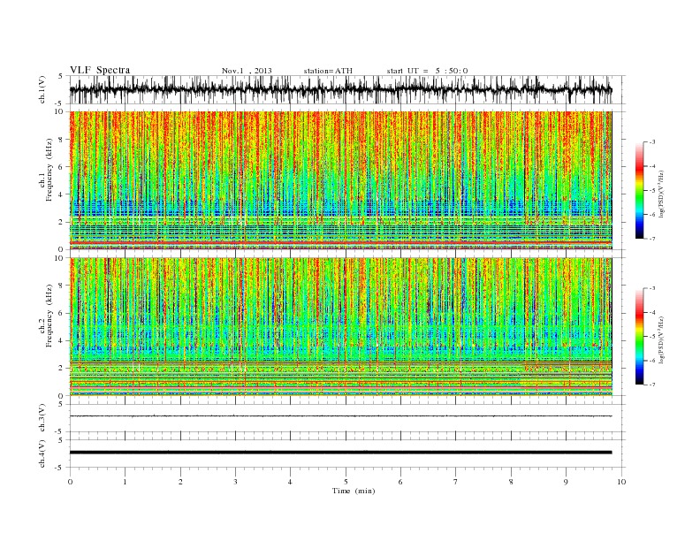Image resolution: width=700 pixels, height=541 pixels.
Task: Select the ch.1 "Frequency (kHz)" axis label
Action: click(49, 170)
